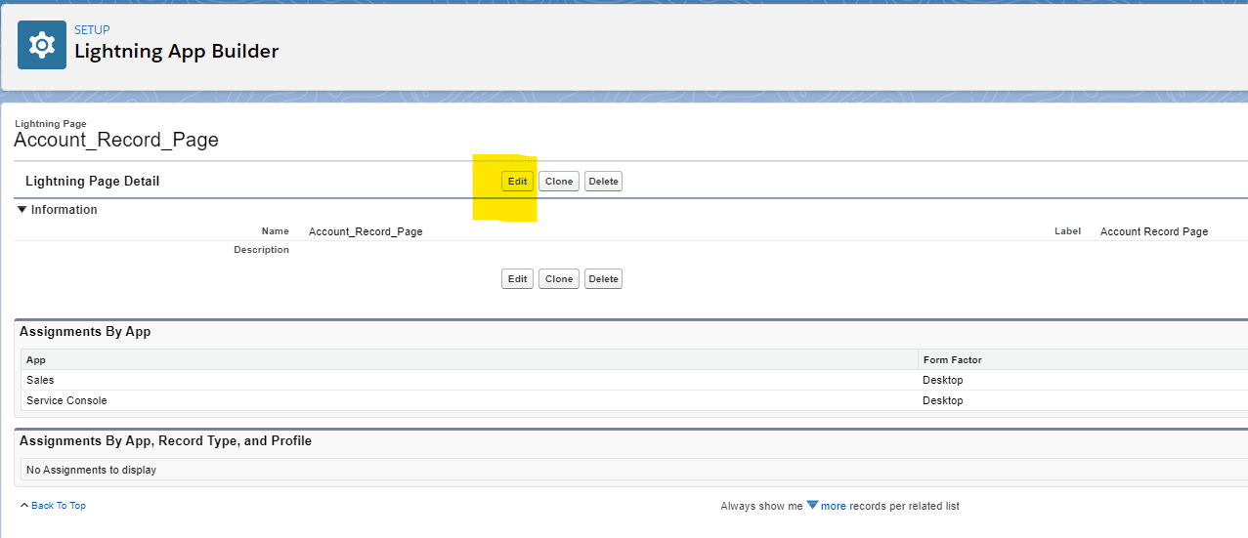Click the top Edit button

click(x=518, y=182)
